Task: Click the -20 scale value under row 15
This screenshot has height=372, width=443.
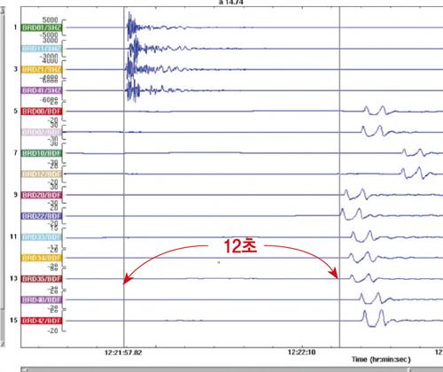Action: 53,330
